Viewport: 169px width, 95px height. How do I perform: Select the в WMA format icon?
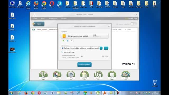(57, 75)
